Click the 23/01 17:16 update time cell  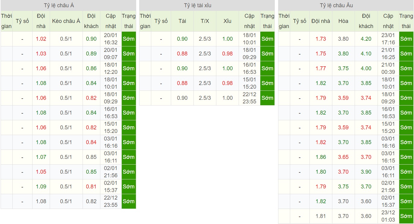[388, 39]
